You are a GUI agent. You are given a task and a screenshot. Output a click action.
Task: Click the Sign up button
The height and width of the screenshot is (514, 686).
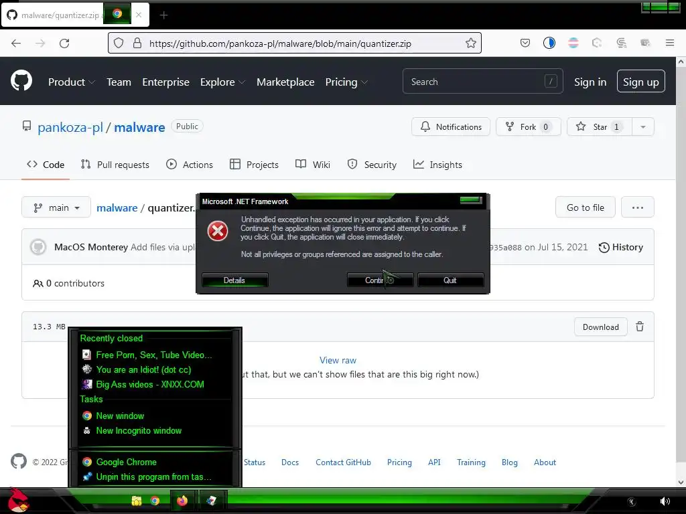[641, 81]
